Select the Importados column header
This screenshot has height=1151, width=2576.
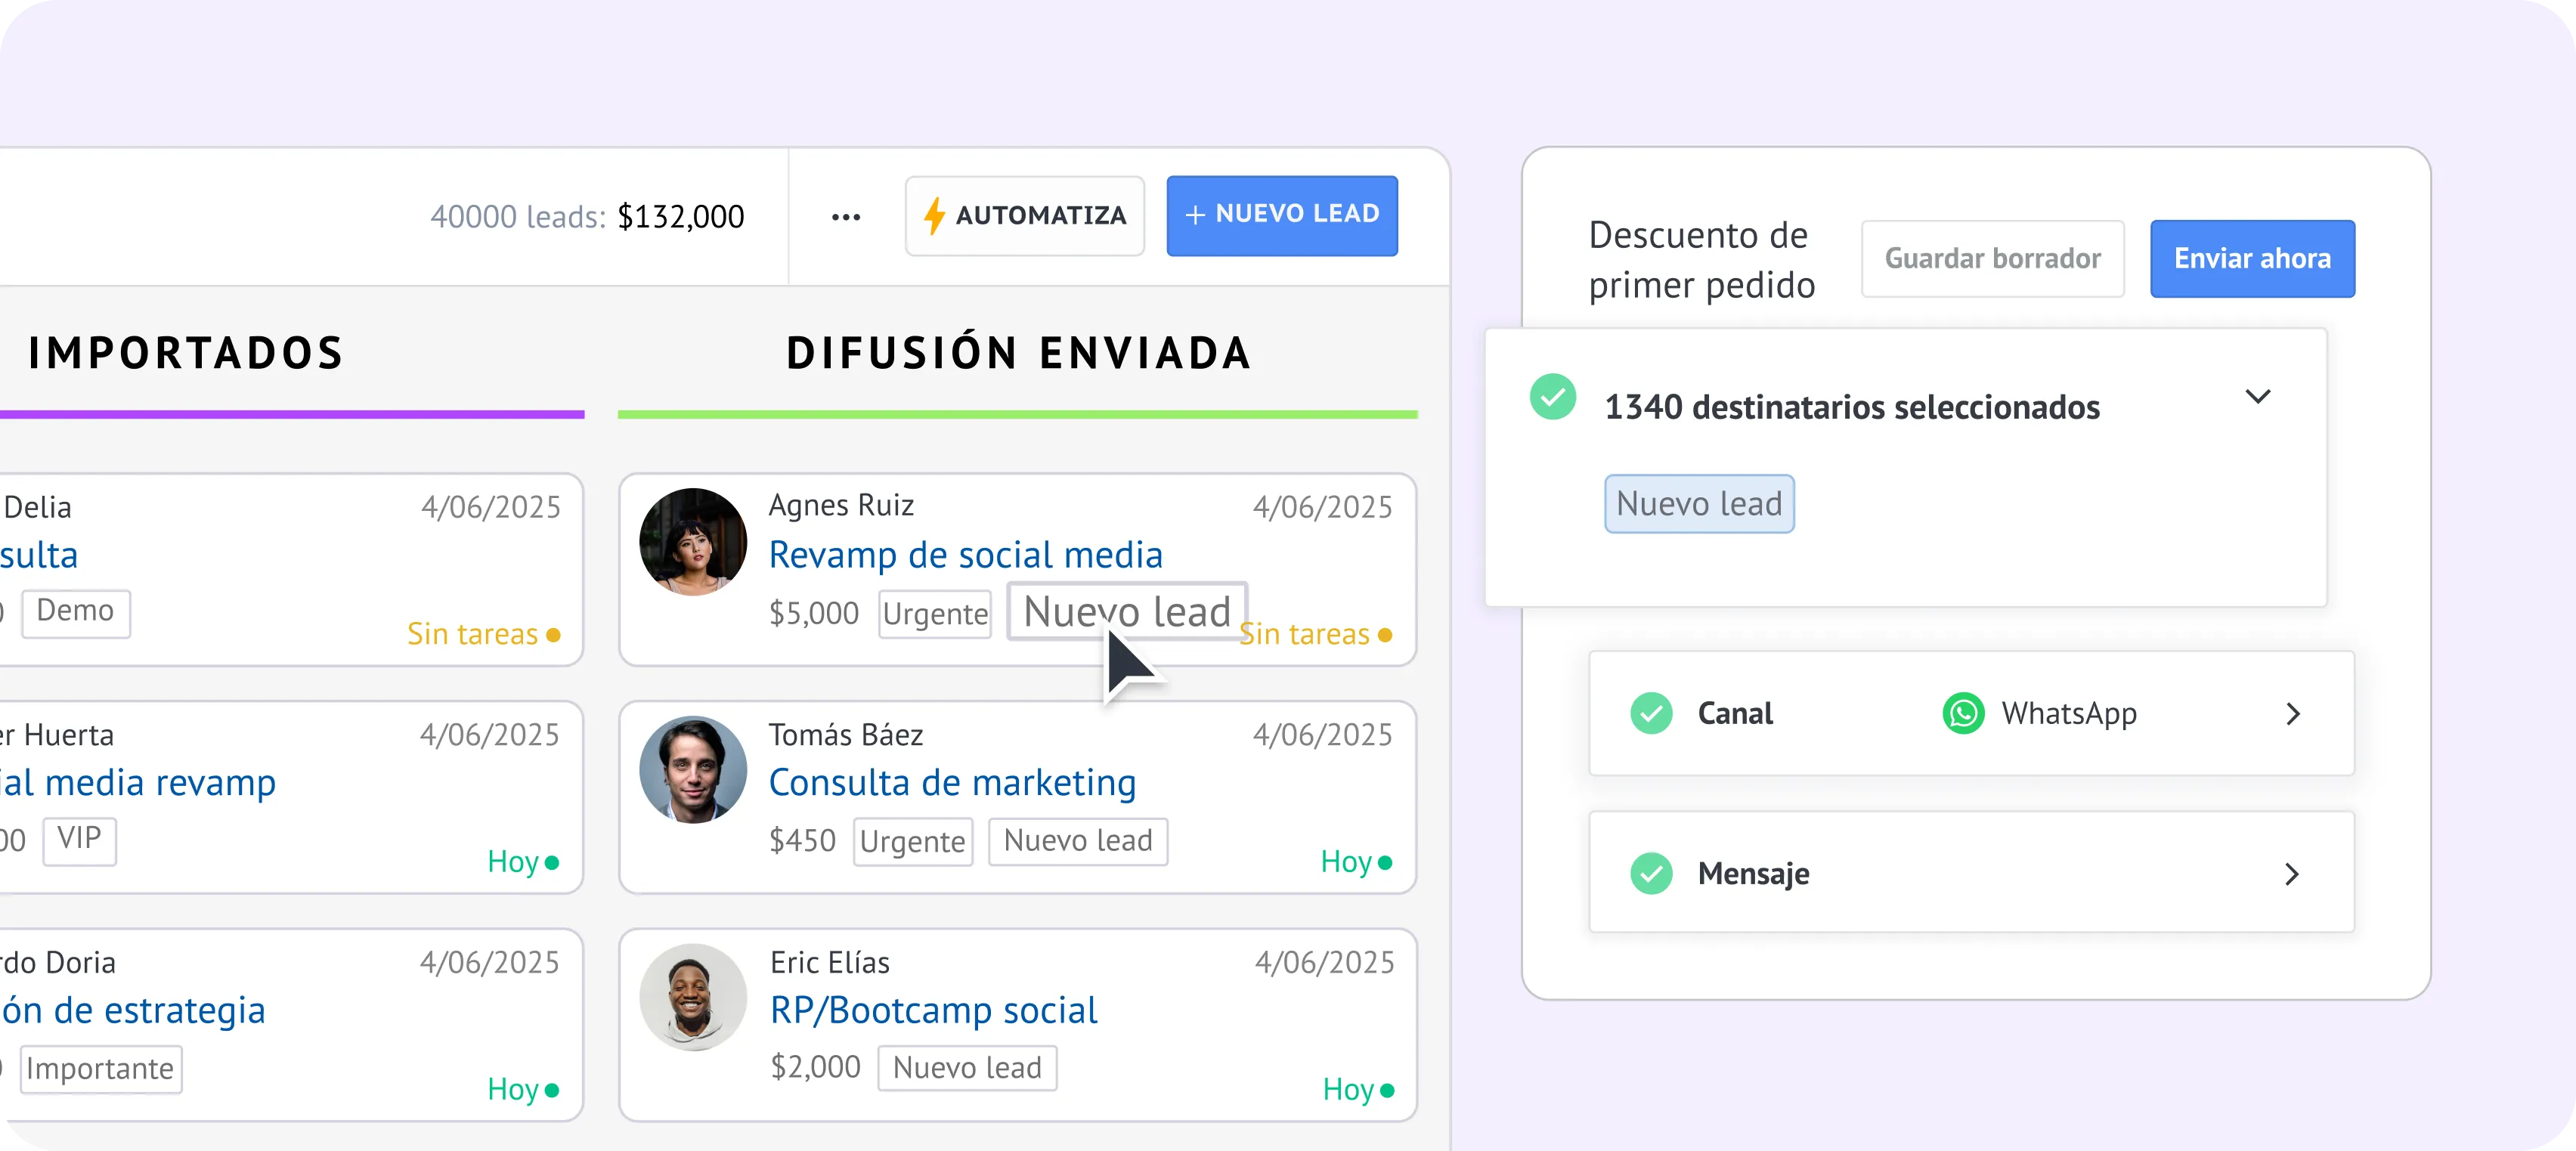[186, 353]
